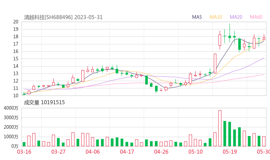Click the 0万 volume axis label
270x160 pixels.
(x=15, y=146)
